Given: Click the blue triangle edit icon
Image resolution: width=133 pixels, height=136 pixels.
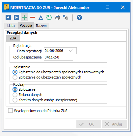Looking at the screenshot, I should (x=41, y=17).
